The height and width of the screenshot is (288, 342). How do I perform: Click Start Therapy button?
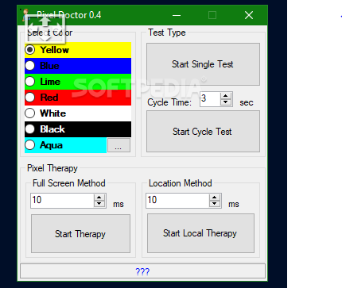(x=80, y=234)
